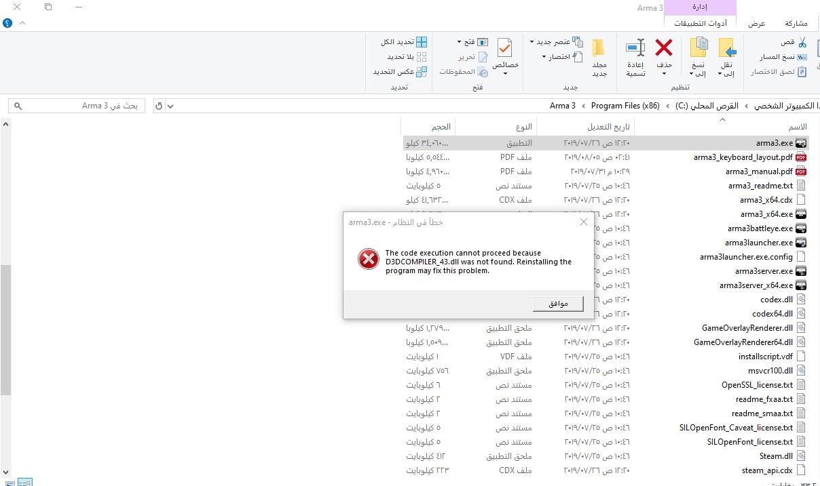The image size is (820, 486).
Task: Expand the Easy access (اختصار) dropdown arrow
Action: pyautogui.click(x=544, y=57)
